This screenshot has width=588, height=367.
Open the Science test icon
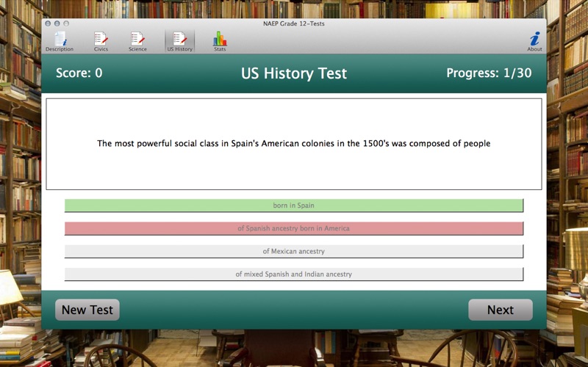point(137,42)
